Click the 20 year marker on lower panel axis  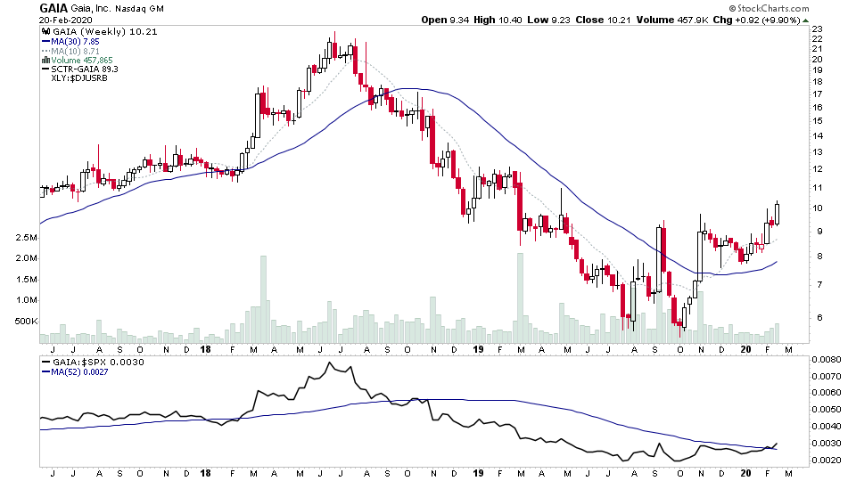click(745, 473)
